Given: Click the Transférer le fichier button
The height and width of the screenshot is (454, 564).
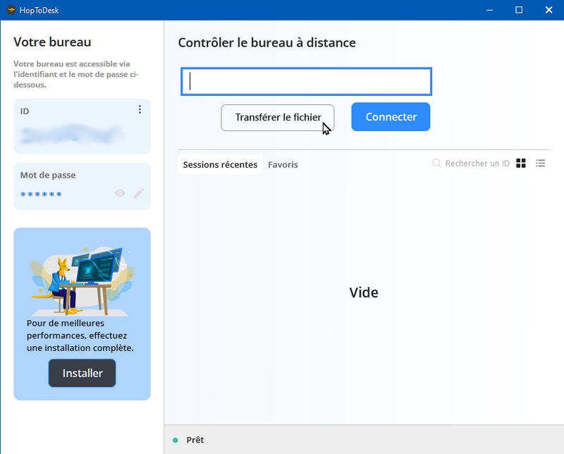Looking at the screenshot, I should pos(278,118).
